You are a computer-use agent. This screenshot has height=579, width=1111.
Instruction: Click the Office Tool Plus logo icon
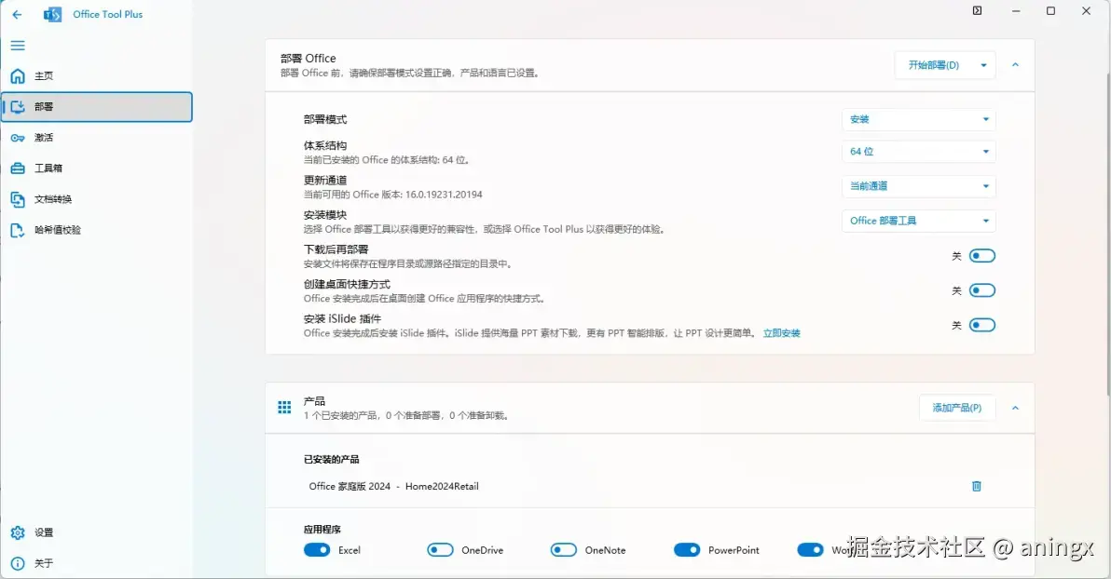(x=52, y=14)
